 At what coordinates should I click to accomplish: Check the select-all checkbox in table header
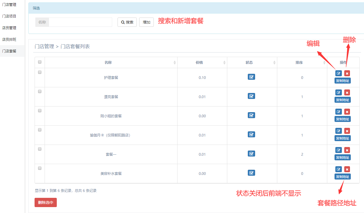tap(40, 62)
